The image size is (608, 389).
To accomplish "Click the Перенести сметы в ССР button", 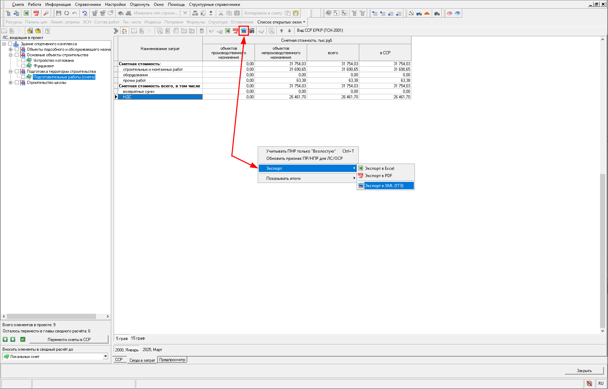I will coord(69,340).
